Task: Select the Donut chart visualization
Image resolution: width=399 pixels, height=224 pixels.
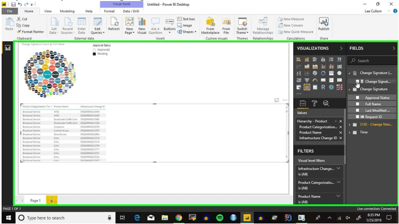Action: pyautogui.click(x=323, y=73)
